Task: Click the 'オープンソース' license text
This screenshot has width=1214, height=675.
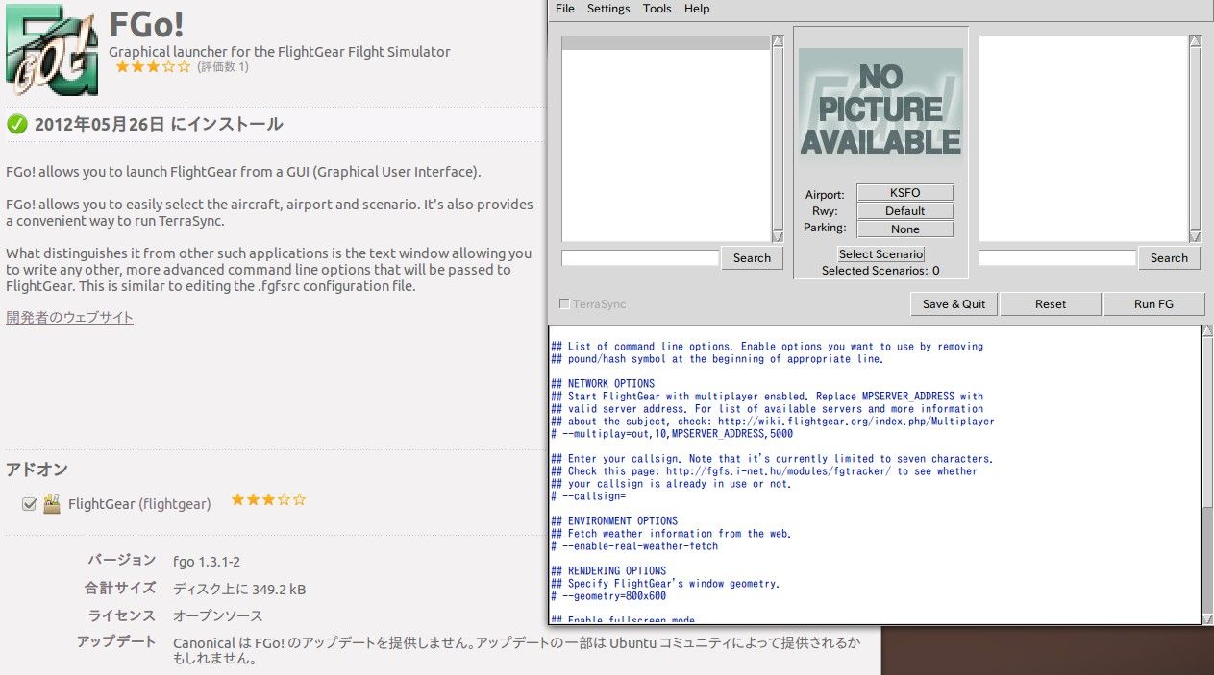Action: pyautogui.click(x=217, y=616)
